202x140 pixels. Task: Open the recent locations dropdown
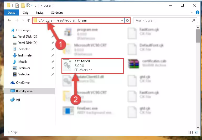23,20
